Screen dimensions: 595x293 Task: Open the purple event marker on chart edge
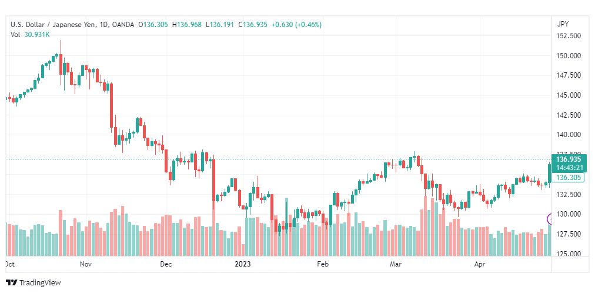tap(551, 219)
